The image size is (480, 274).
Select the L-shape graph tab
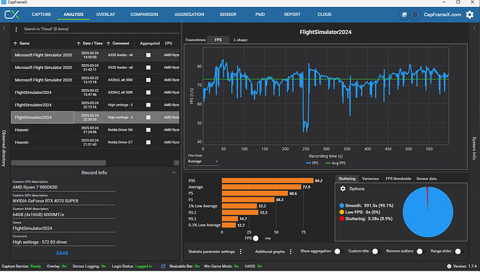point(241,40)
